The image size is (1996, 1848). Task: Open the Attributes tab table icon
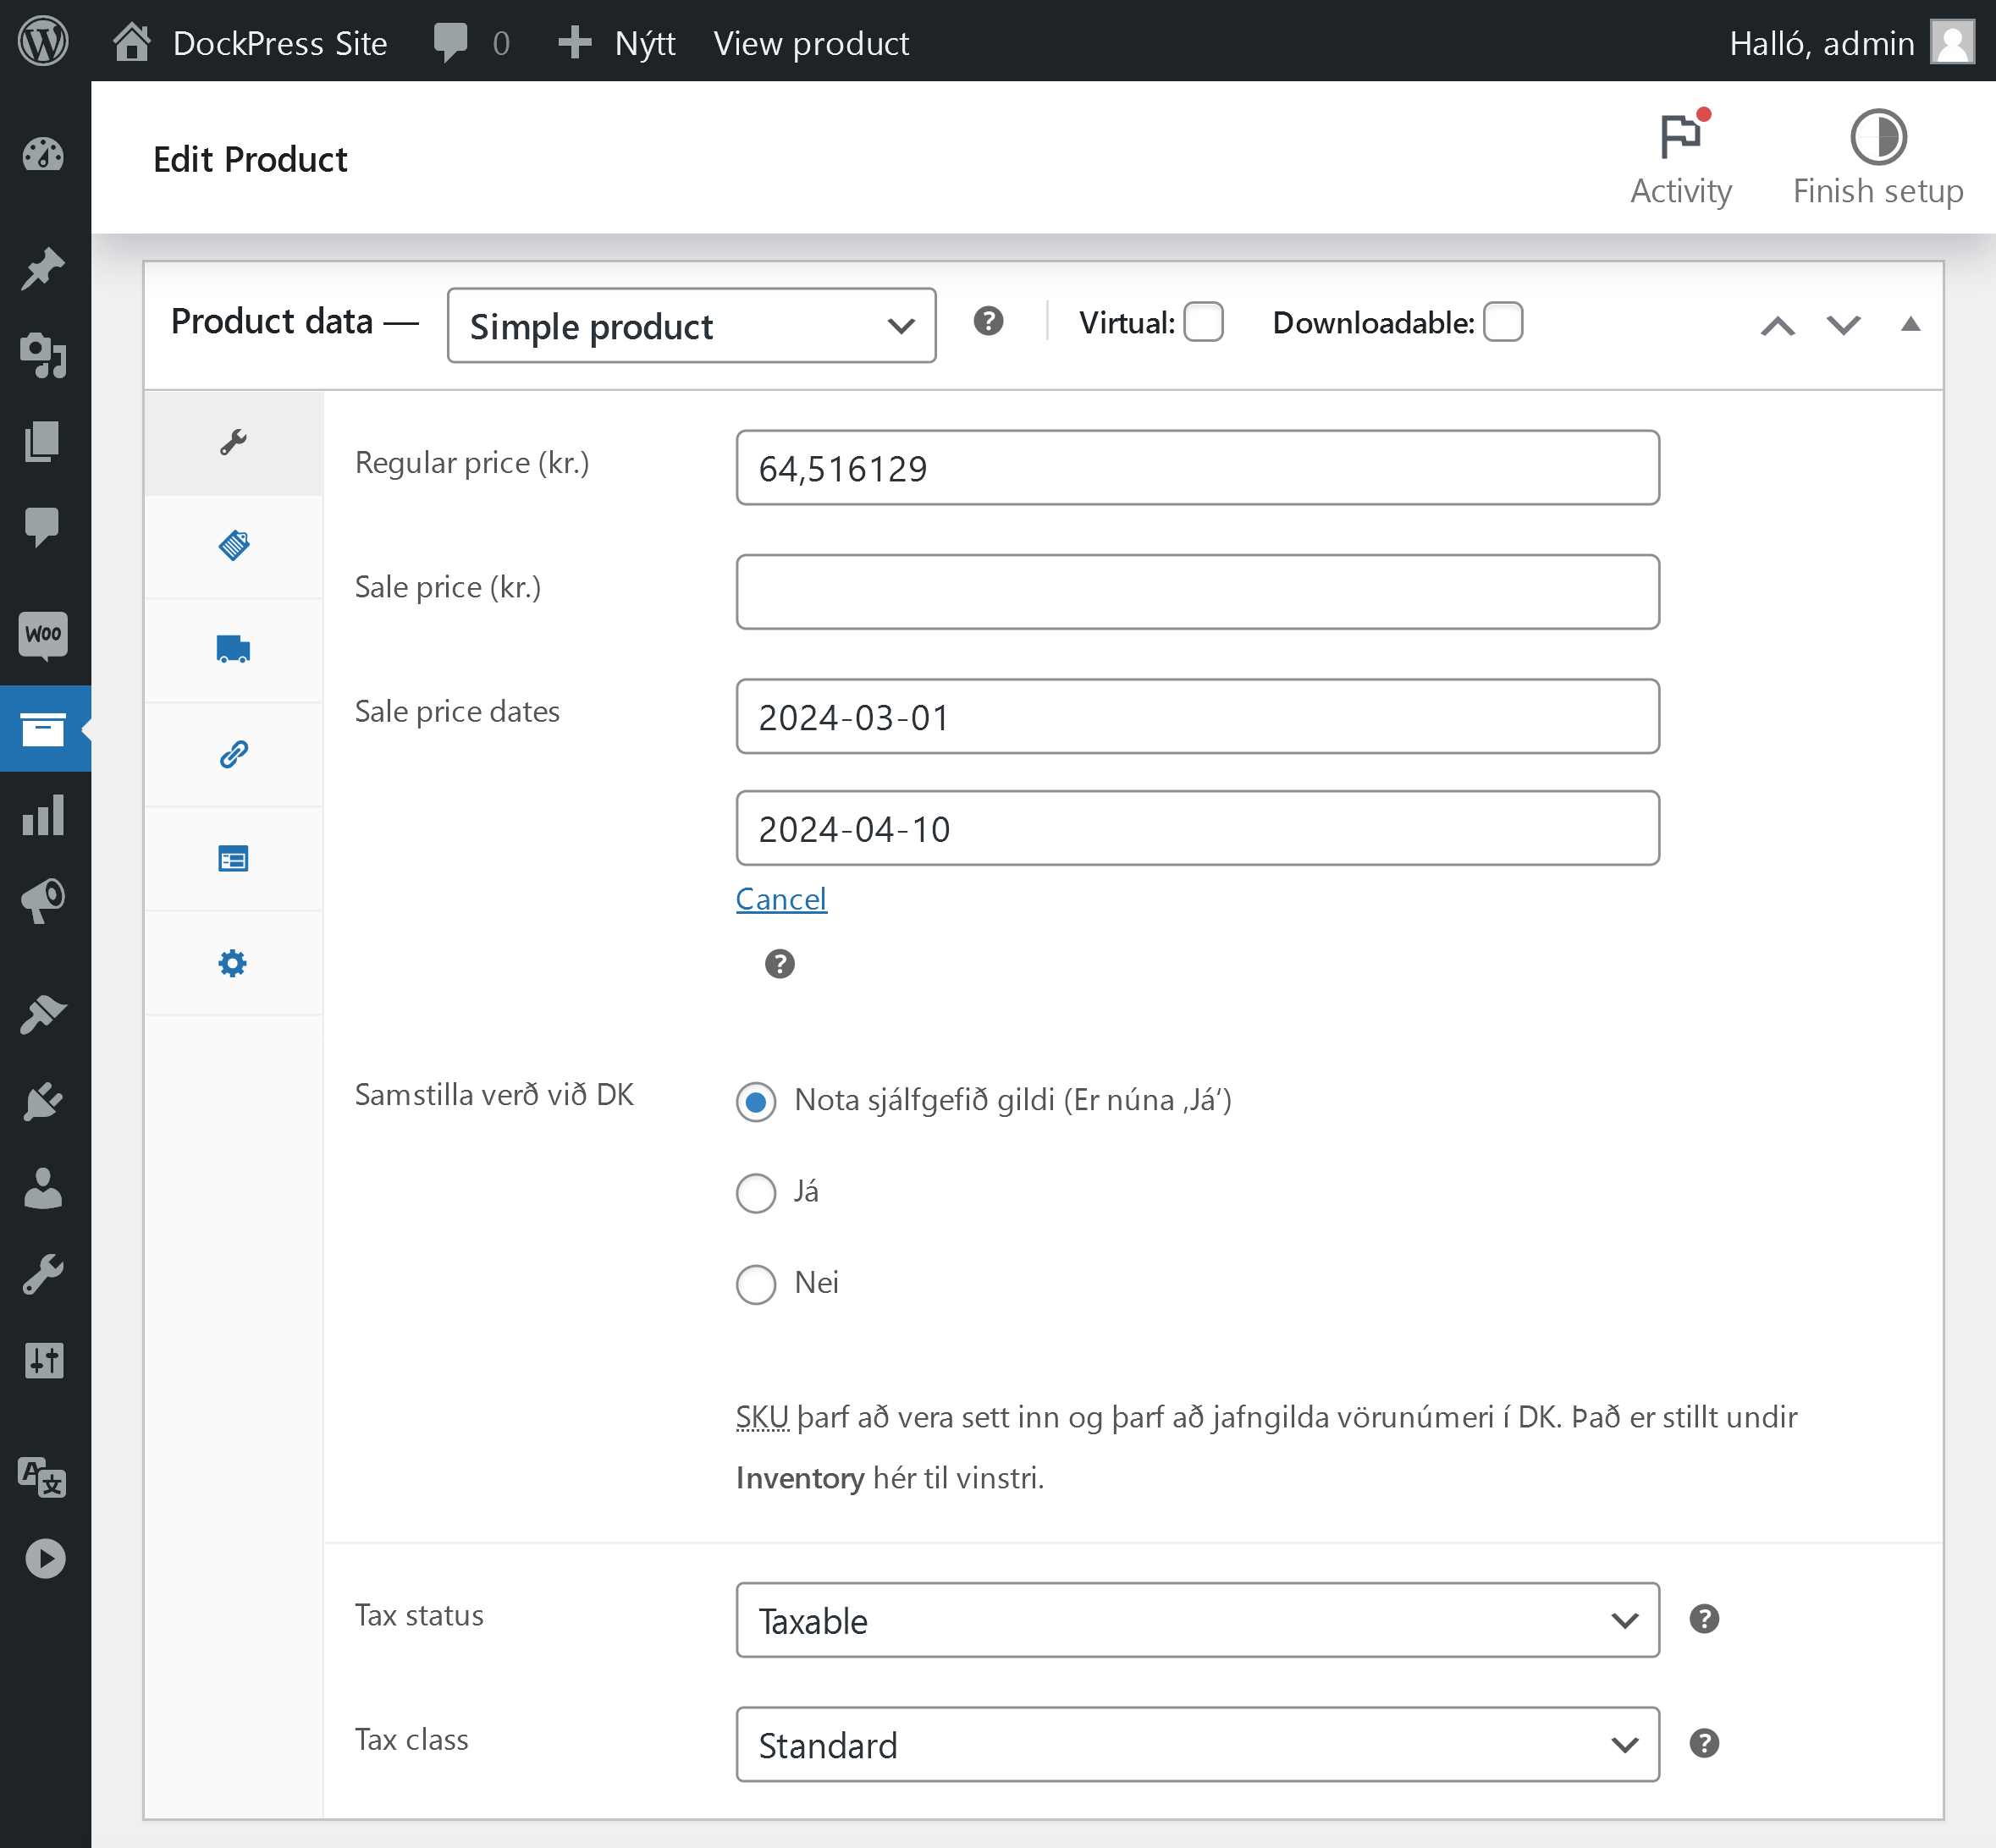pyautogui.click(x=233, y=859)
